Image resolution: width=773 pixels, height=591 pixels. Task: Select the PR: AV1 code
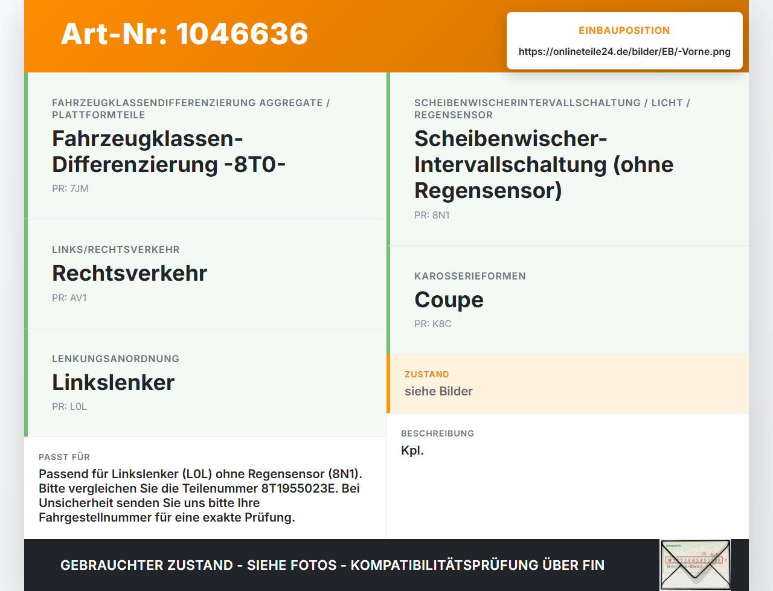coord(69,298)
